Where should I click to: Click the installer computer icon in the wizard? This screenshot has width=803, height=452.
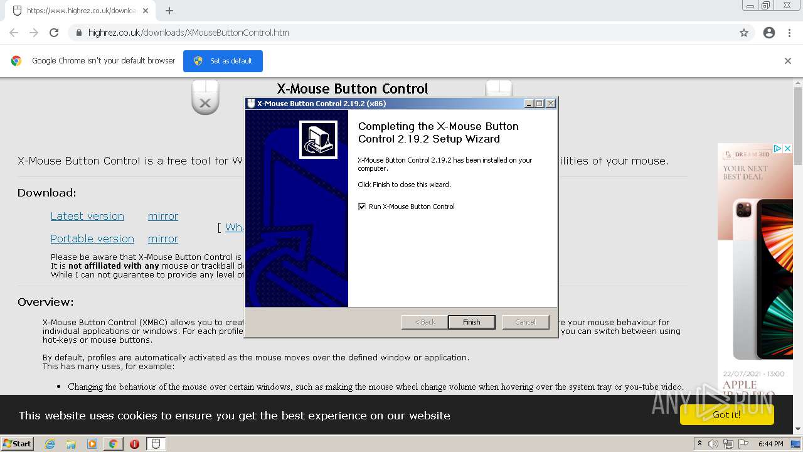coord(319,139)
